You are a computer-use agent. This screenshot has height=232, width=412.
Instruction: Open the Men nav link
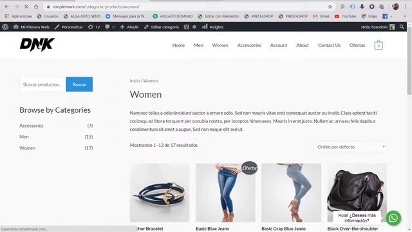point(198,45)
